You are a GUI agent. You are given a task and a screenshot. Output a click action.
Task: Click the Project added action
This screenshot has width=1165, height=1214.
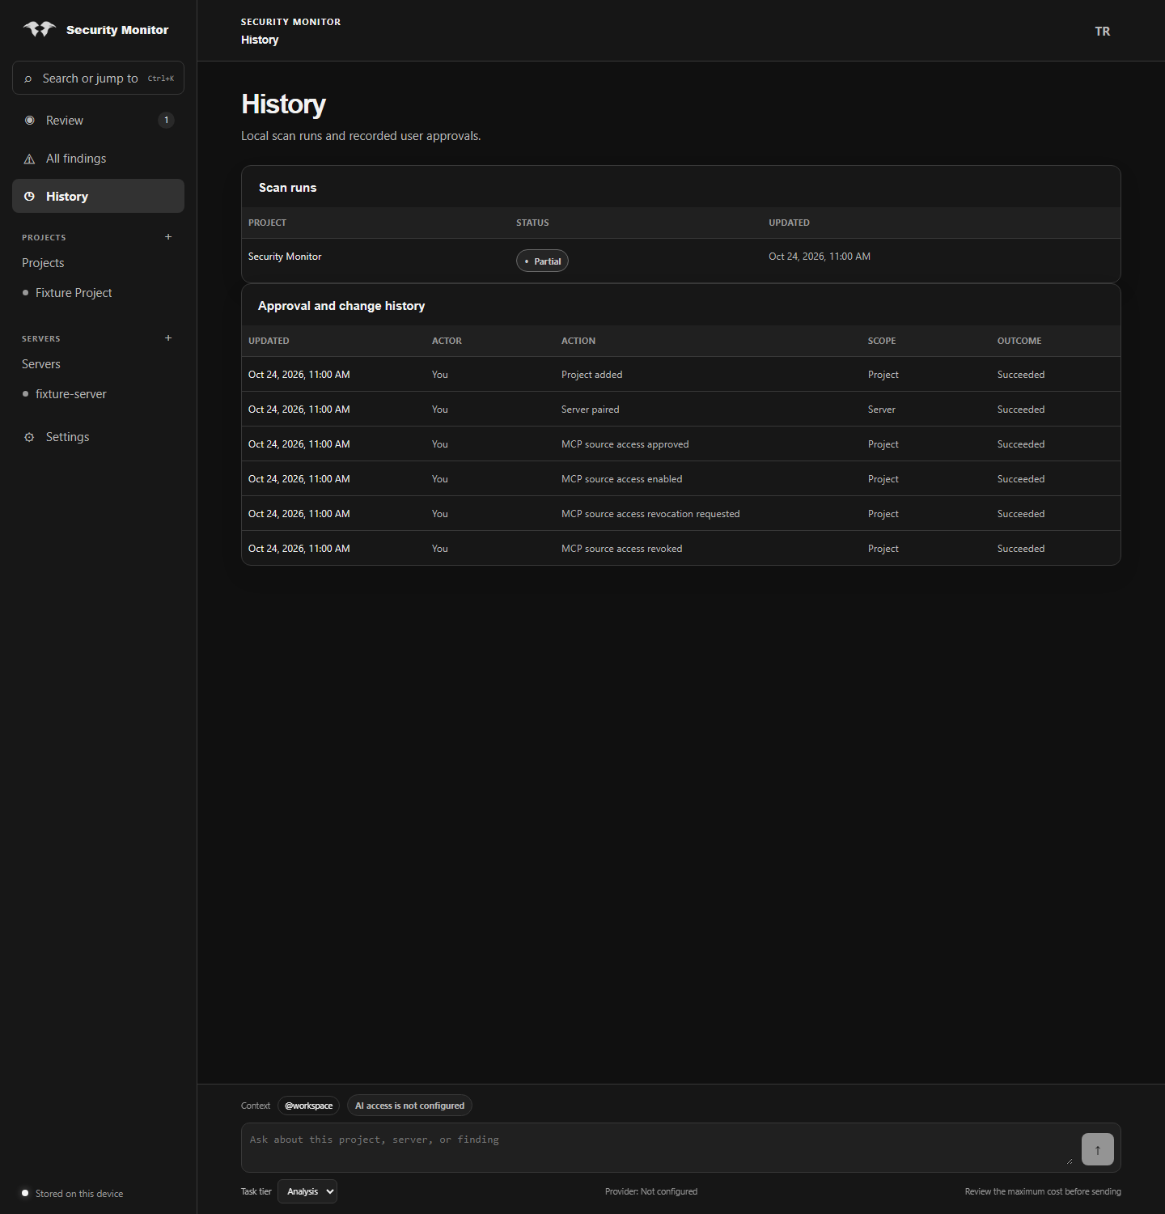[x=592, y=375]
